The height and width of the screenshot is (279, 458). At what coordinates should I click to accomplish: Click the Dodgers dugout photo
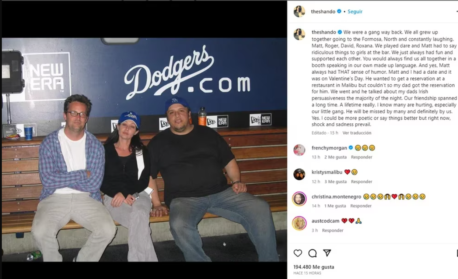point(144,149)
